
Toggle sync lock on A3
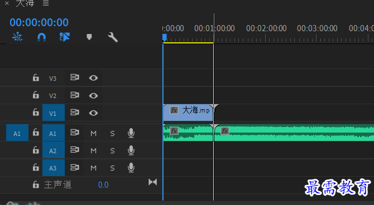pos(75,167)
